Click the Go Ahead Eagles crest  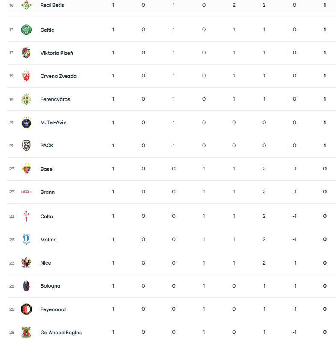(x=27, y=333)
